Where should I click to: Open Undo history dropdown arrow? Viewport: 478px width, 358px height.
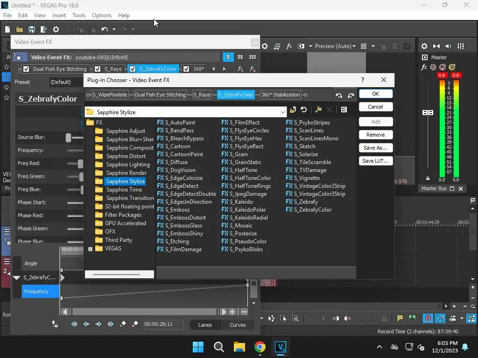(x=114, y=29)
